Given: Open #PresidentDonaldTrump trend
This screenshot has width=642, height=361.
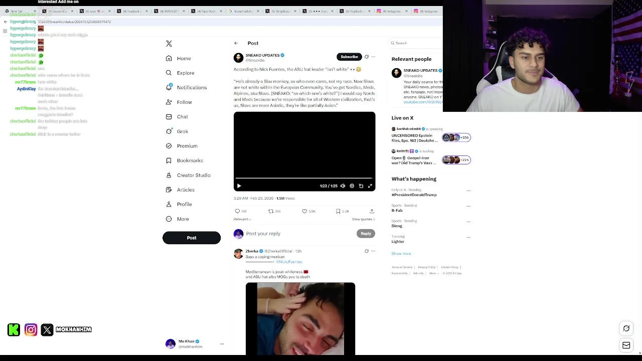Looking at the screenshot, I should tap(414, 195).
